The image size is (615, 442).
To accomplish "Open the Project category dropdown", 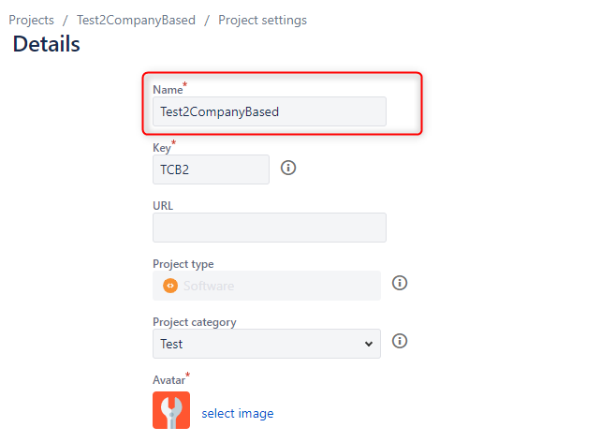I will pos(267,344).
